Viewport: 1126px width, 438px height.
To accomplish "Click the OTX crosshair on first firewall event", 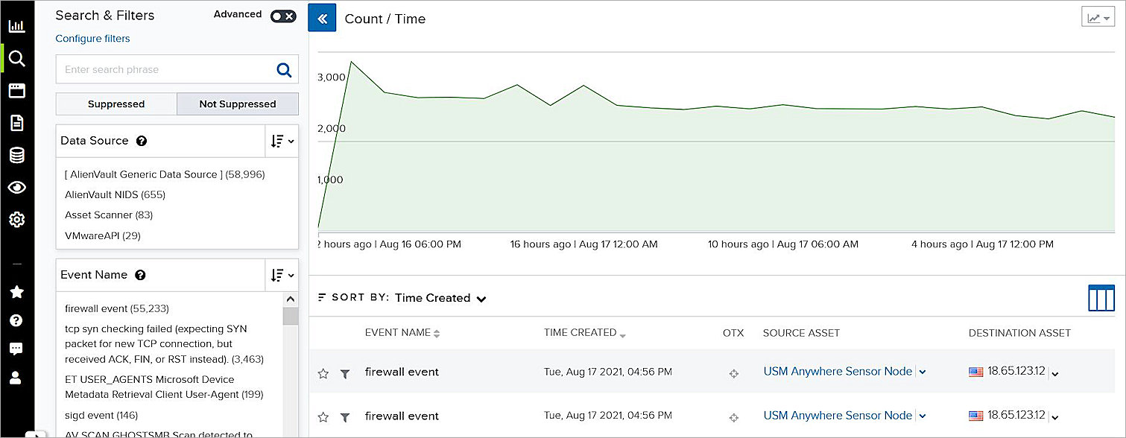I will point(734,372).
